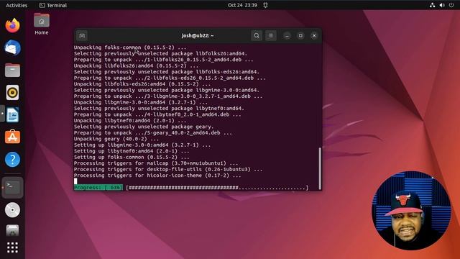The height and width of the screenshot is (259, 460).
Task: Show all applications grid
Action: (12, 247)
